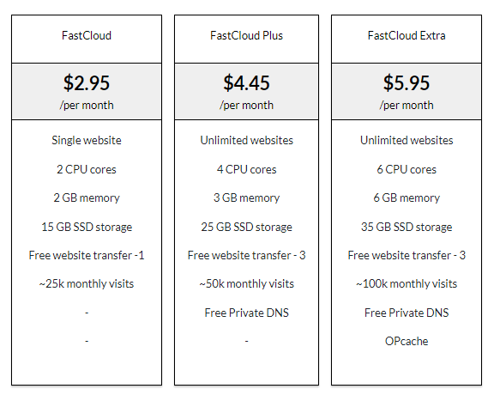494x401 pixels.
Task: Click Free Private DNS under FastCloud Extra
Action: pyautogui.click(x=407, y=313)
